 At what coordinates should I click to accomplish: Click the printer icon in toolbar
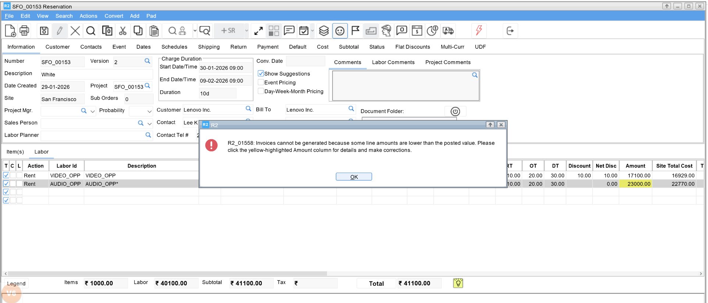pyautogui.click(x=24, y=31)
